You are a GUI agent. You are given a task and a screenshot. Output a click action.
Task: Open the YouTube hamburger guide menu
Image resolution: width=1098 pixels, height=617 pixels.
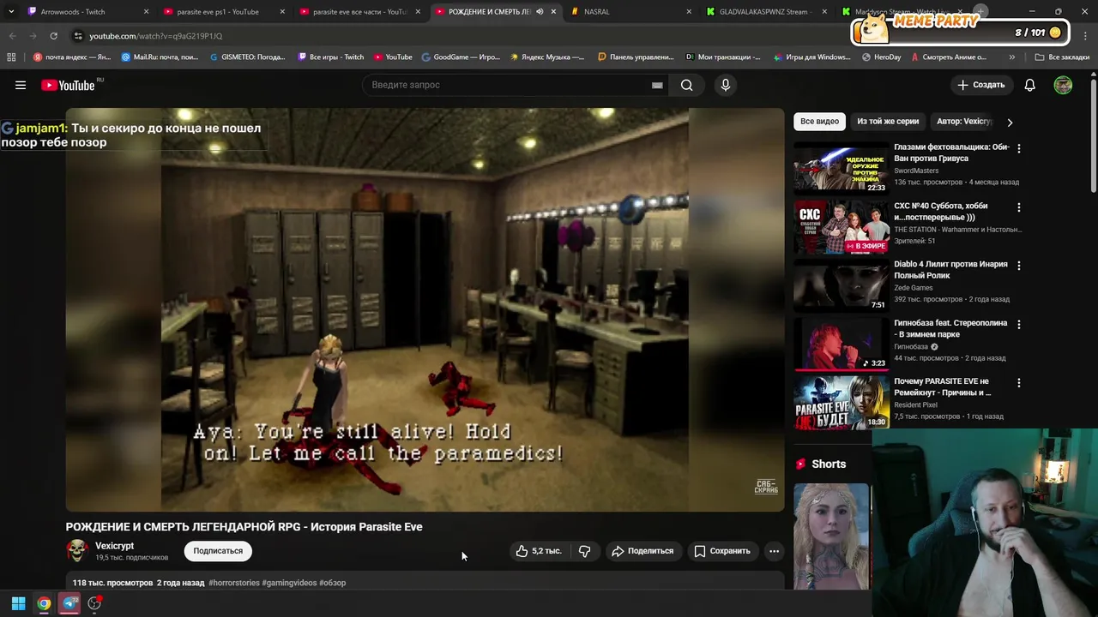[x=21, y=85]
